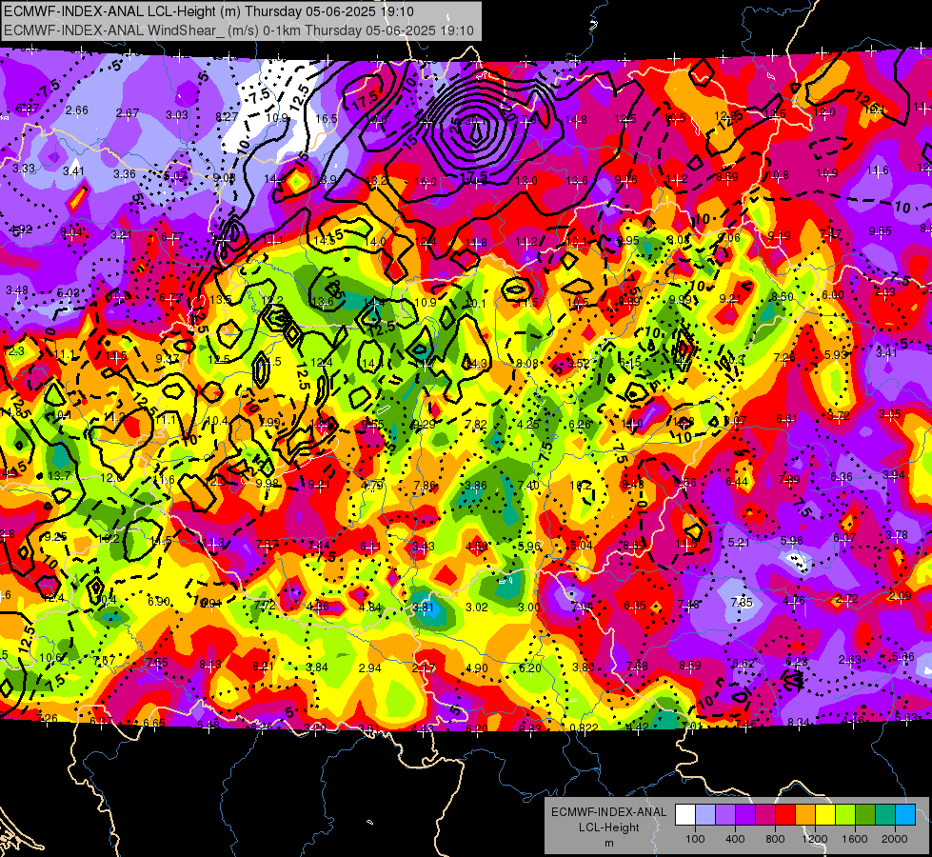Click the dark green legend swatch

pos(865,815)
